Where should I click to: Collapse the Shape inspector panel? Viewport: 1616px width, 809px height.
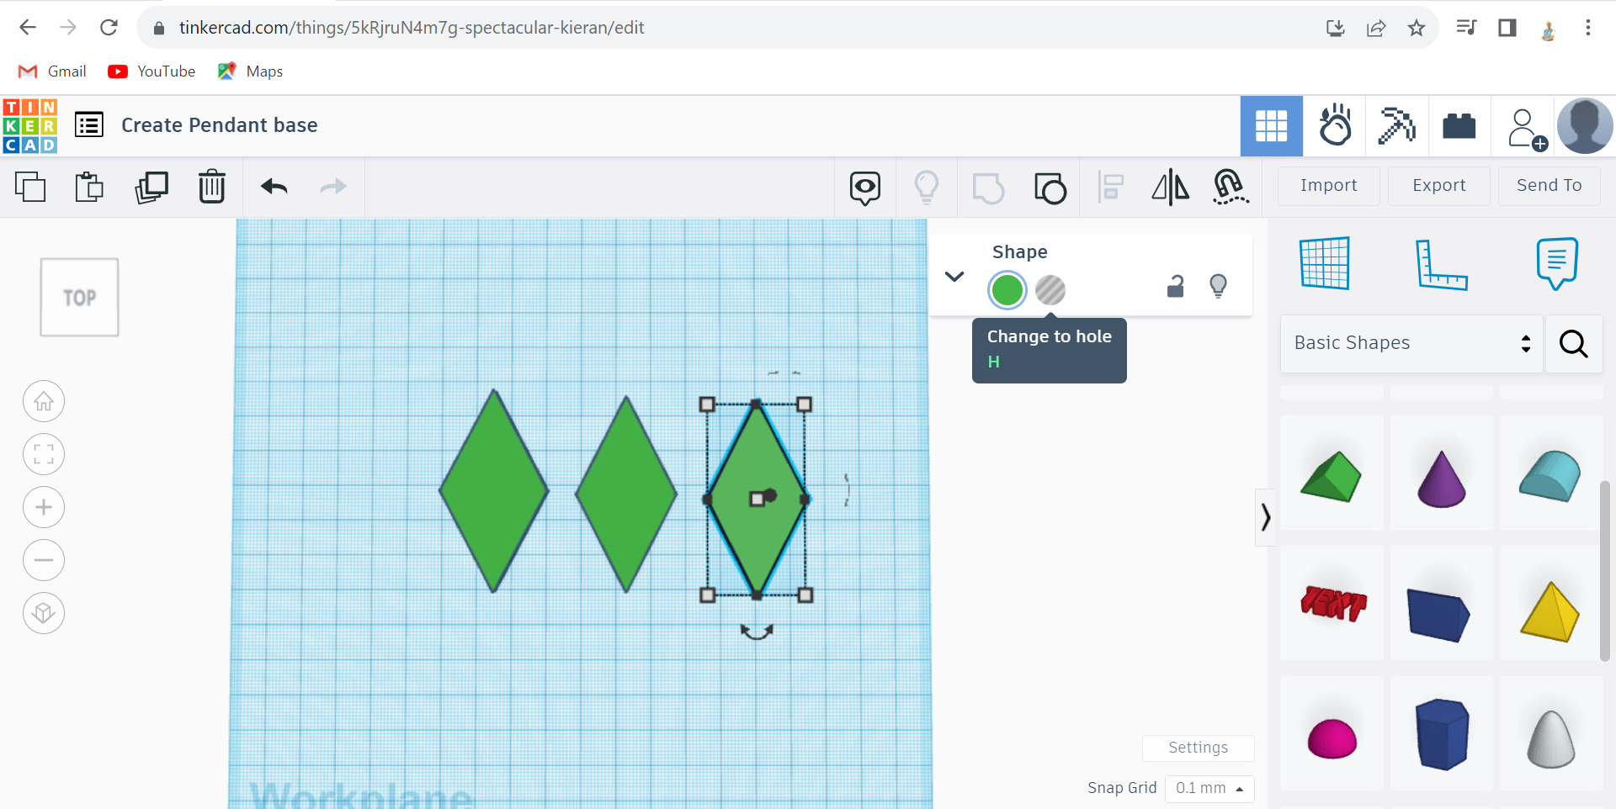coord(954,276)
